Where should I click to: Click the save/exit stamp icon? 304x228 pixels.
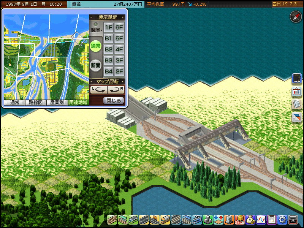293,220
